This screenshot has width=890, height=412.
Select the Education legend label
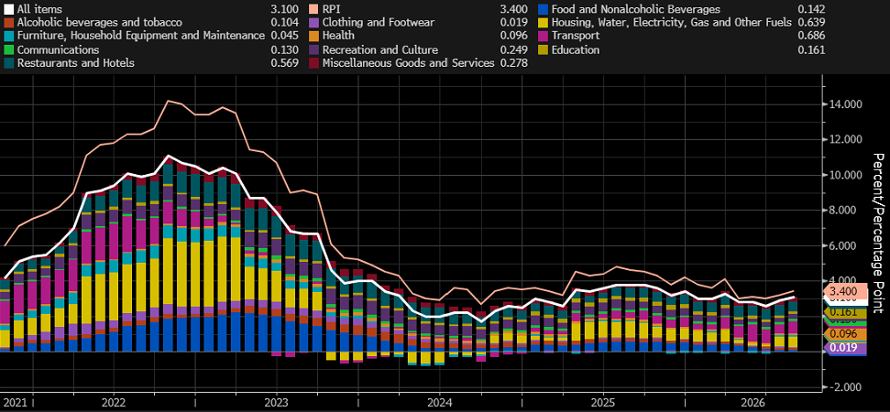[576, 49]
